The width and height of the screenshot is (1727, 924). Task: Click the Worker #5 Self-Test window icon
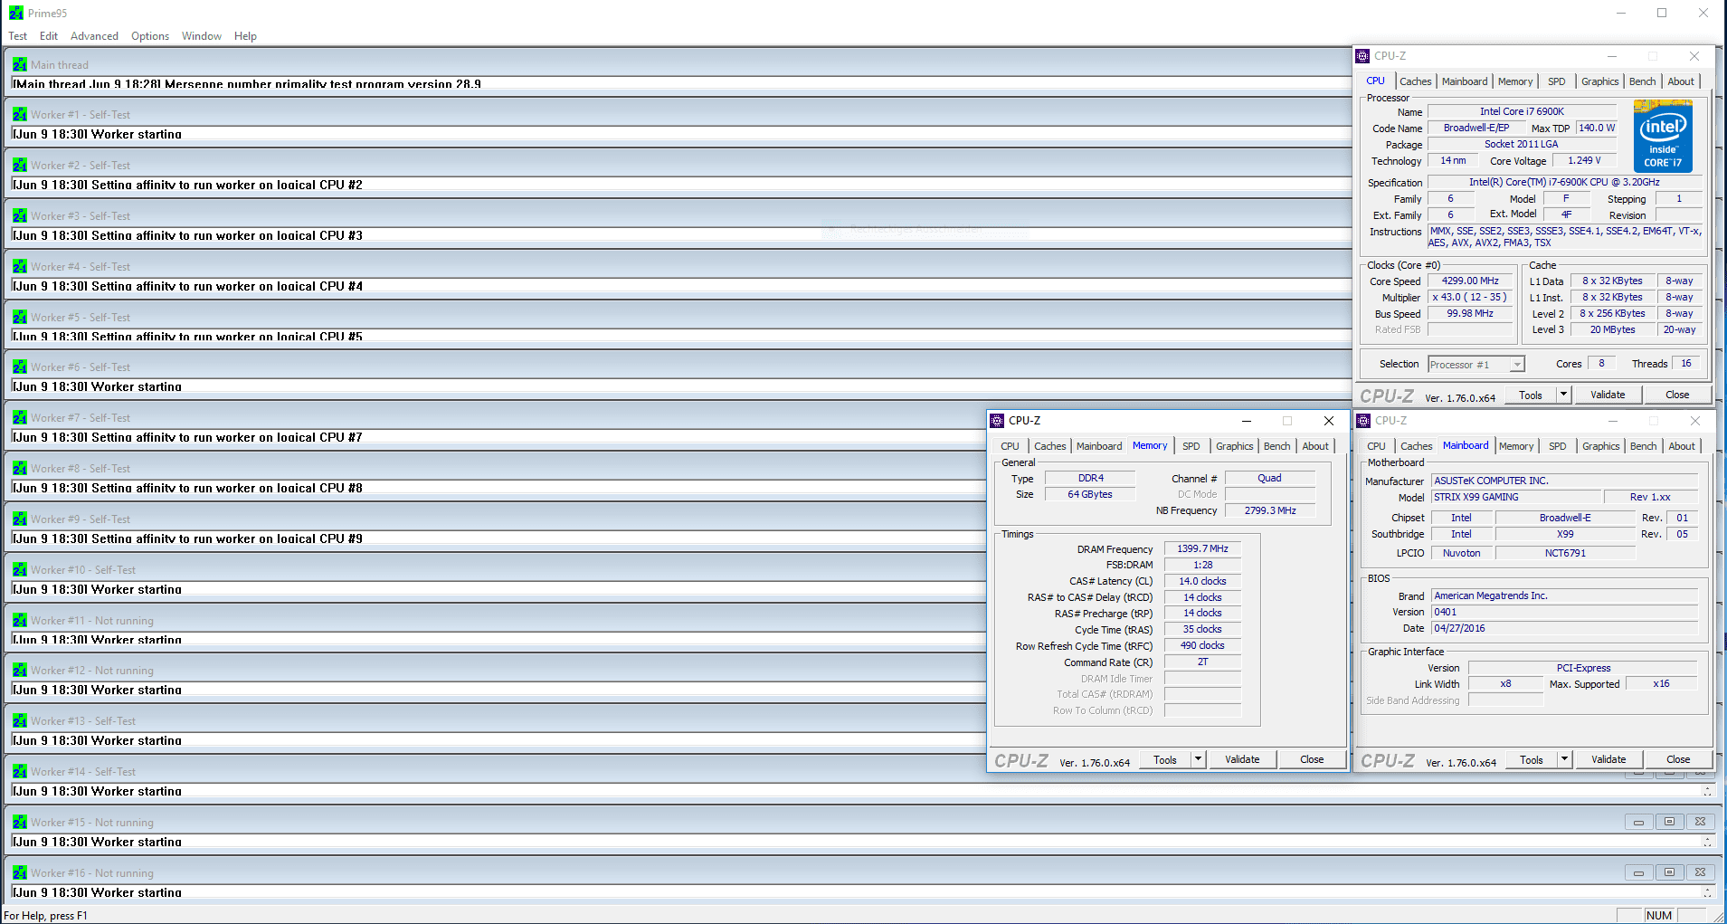click(20, 318)
